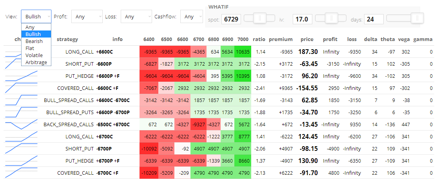
Task: Click the 7000 column header
Action: point(243,39)
